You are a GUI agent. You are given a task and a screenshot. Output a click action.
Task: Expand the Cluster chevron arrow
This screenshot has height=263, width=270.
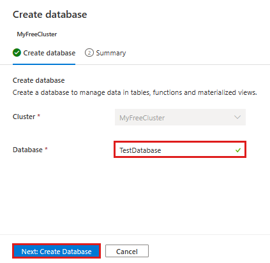coord(237,117)
